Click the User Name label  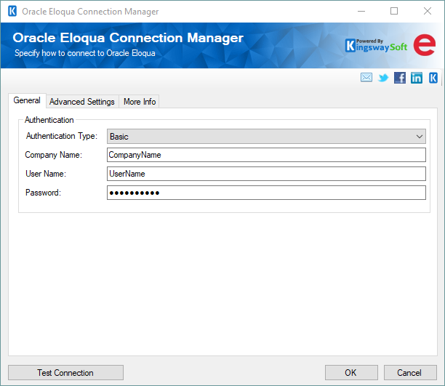pyautogui.click(x=46, y=174)
